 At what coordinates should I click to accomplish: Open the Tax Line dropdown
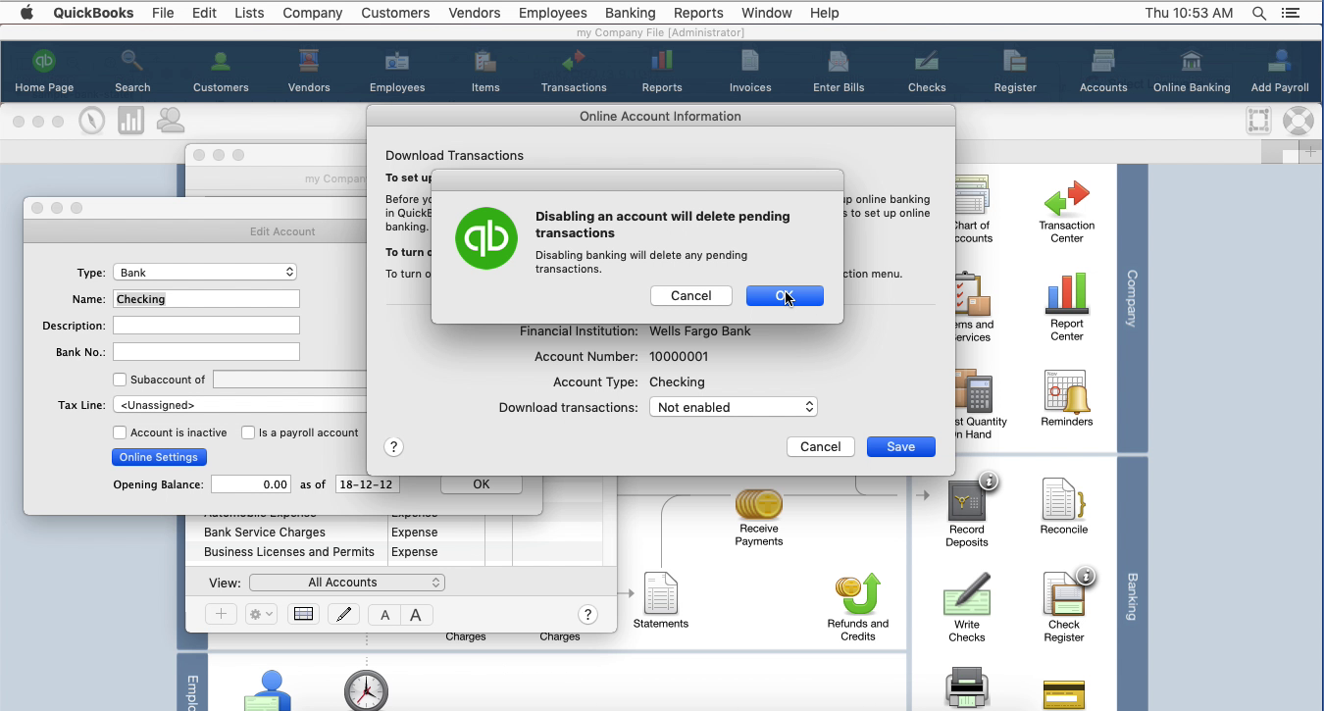tap(240, 405)
